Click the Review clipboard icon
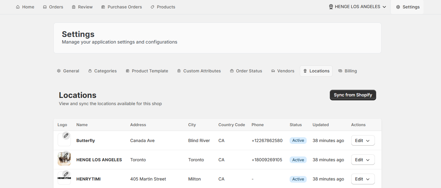Viewport: 441px width, 188px height. (74, 7)
